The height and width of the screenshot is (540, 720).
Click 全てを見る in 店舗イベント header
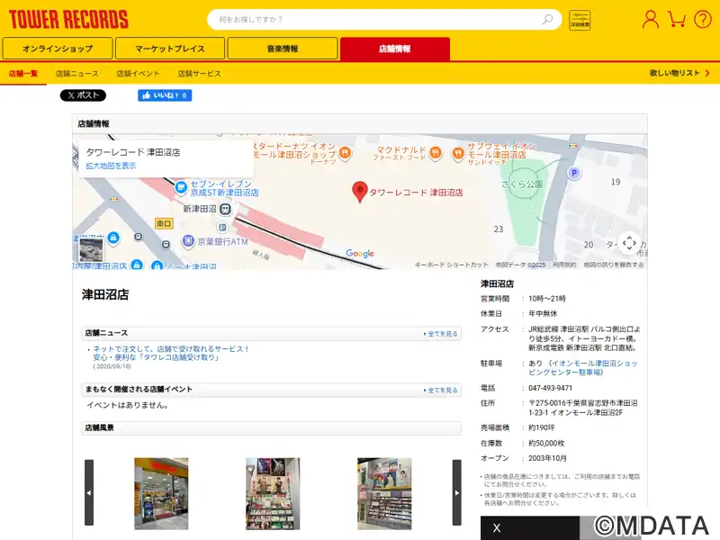(x=441, y=390)
